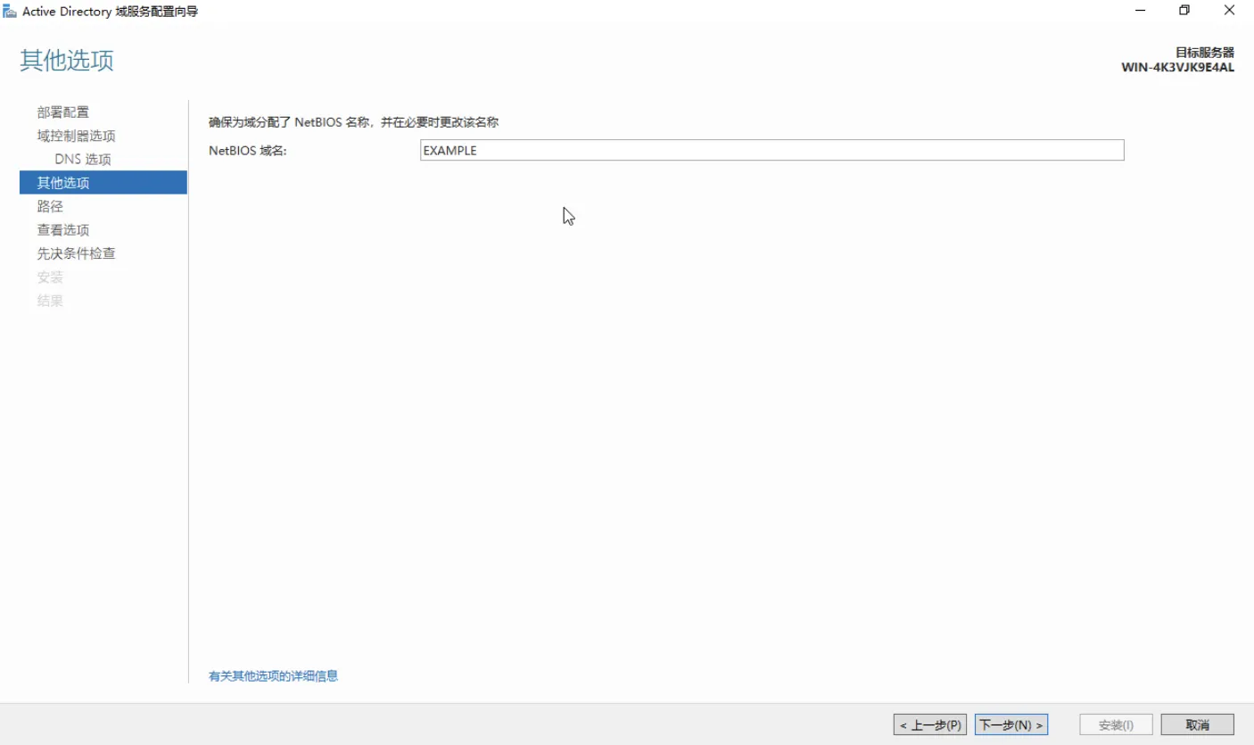Select the DNS 选项 sub-step
The height and width of the screenshot is (745, 1254).
[83, 160]
